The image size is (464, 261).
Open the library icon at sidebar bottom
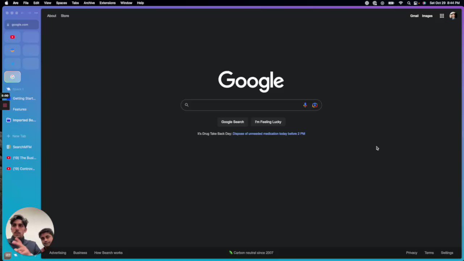tap(8, 255)
